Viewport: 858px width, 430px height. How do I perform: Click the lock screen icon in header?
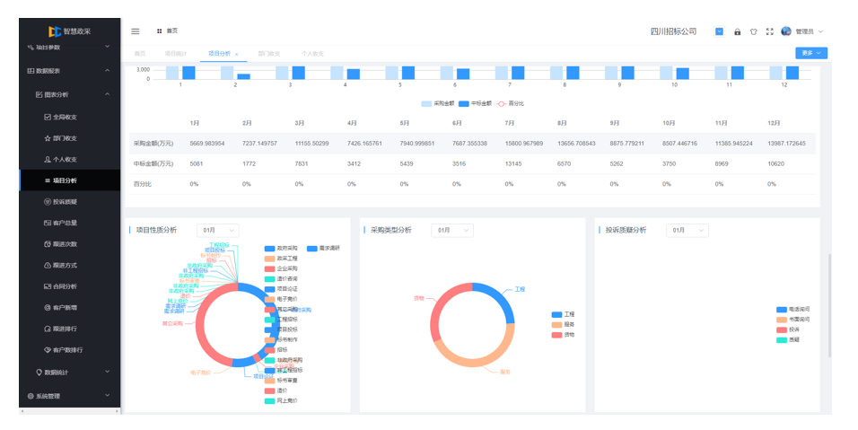tap(738, 31)
